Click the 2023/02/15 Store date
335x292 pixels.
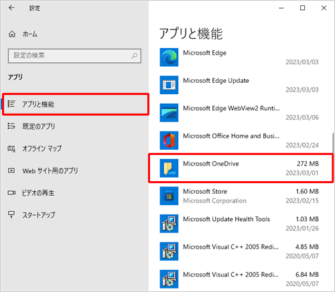(x=302, y=200)
